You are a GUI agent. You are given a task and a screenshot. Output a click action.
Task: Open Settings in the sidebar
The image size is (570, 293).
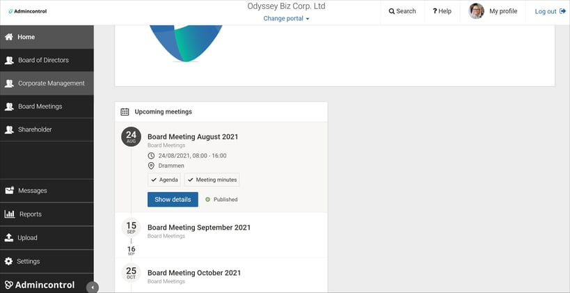[x=47, y=262]
